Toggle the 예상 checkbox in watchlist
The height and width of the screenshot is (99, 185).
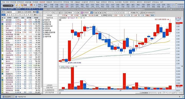point(32,12)
